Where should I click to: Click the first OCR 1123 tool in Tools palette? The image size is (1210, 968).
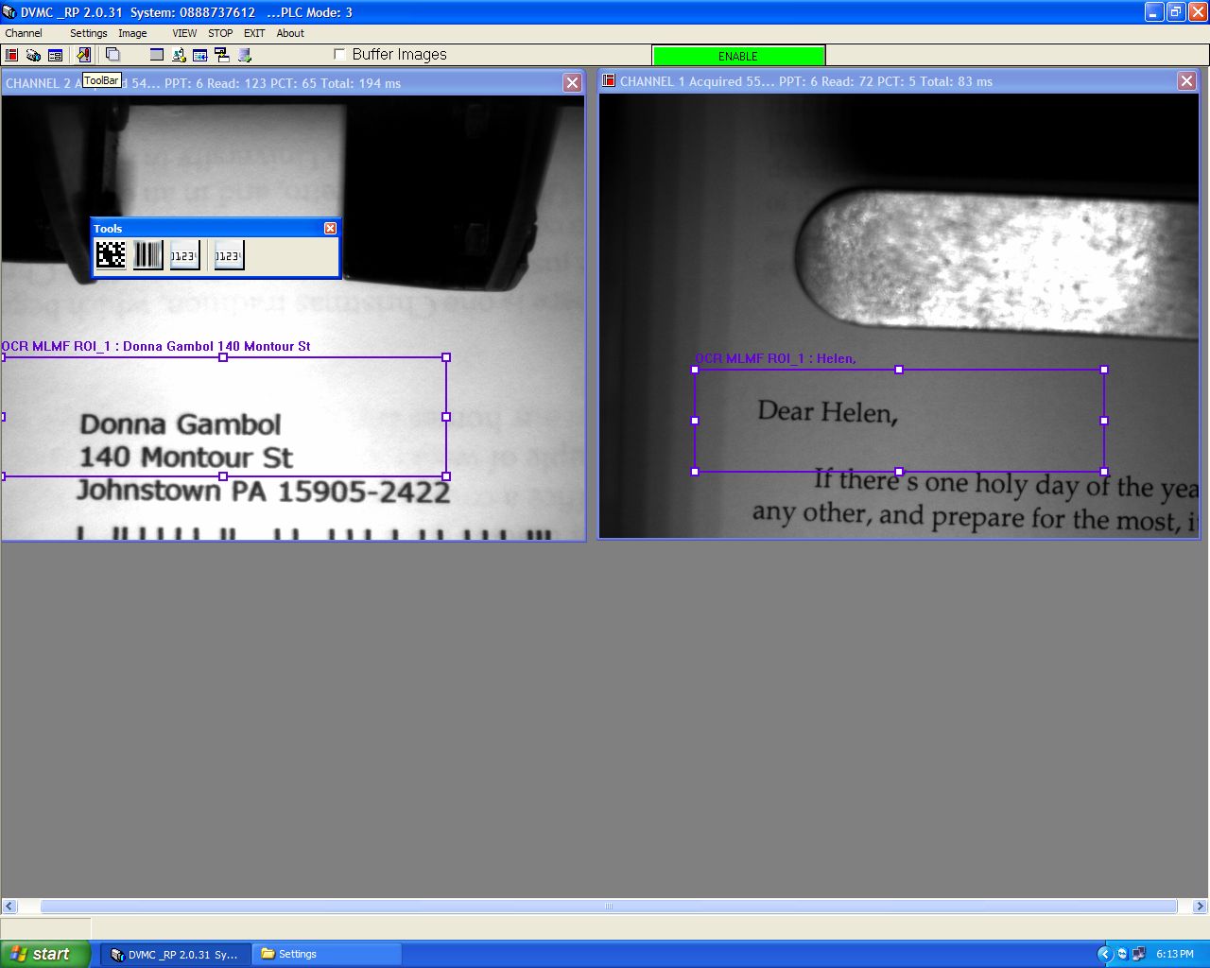point(184,255)
